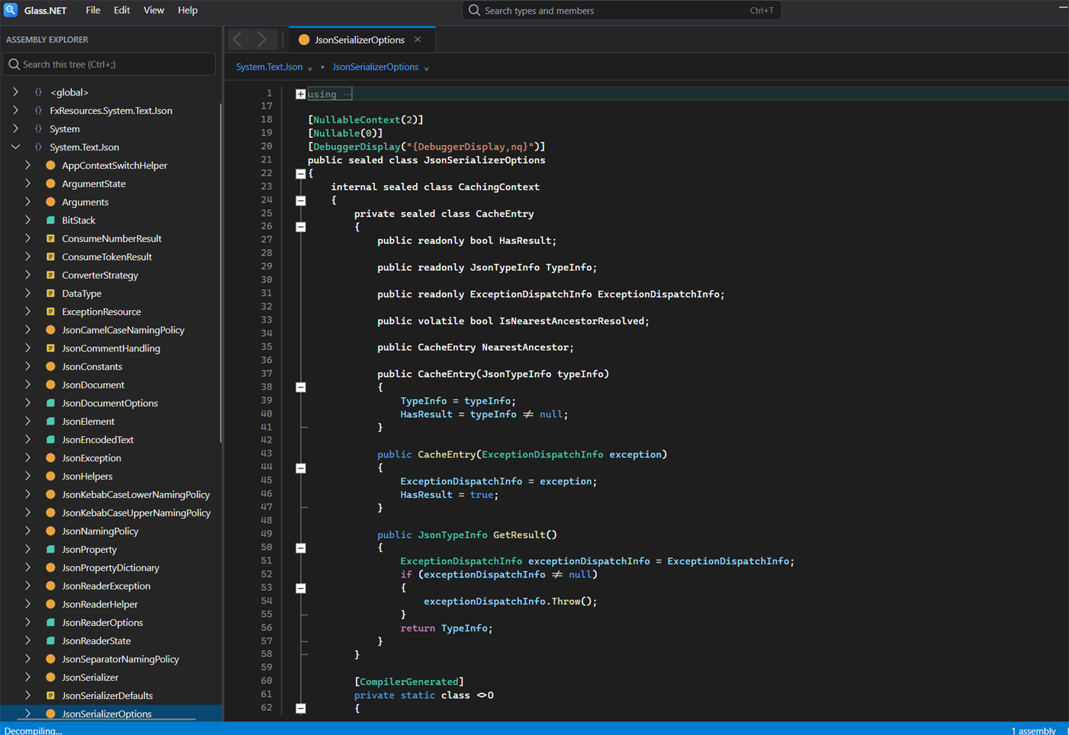This screenshot has height=735, width=1069.
Task: Focus the Search this tree field
Action: pos(110,64)
